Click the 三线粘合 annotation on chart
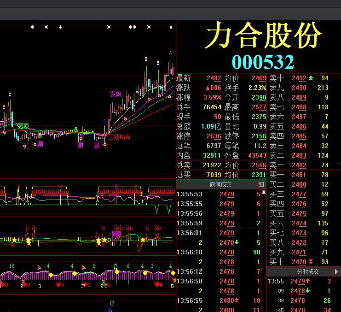The image size is (341, 312). click(x=119, y=137)
